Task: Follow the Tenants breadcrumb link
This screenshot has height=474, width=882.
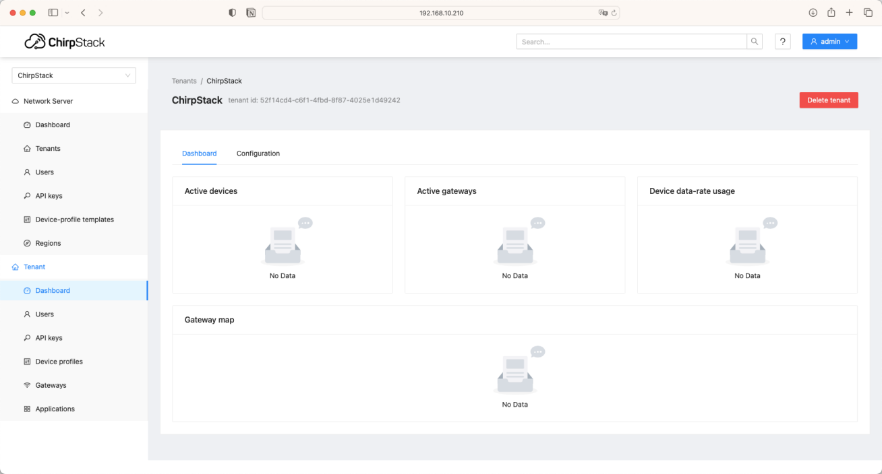Action: point(184,81)
